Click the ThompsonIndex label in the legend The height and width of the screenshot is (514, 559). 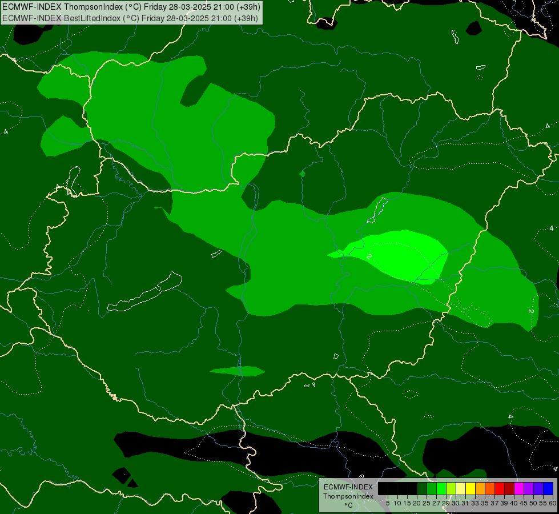coord(348,496)
